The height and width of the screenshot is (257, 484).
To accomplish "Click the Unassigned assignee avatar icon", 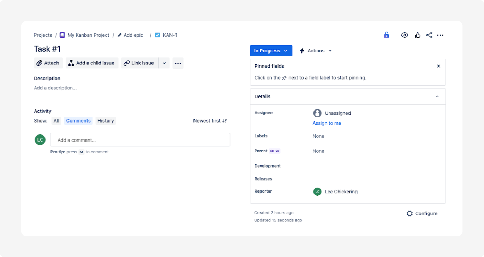I will pyautogui.click(x=317, y=113).
